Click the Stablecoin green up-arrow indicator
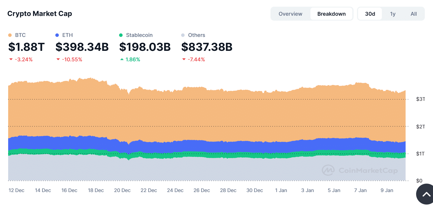Image resolution: width=433 pixels, height=206 pixels. click(x=122, y=60)
